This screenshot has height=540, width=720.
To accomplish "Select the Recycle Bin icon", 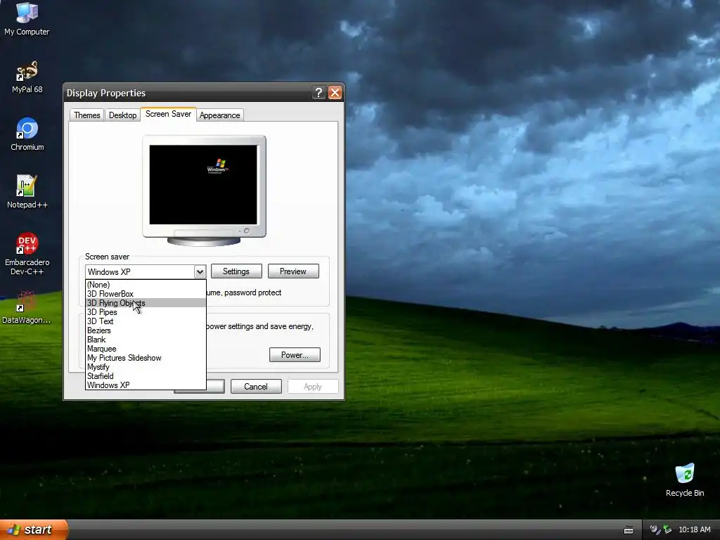I will click(x=685, y=480).
